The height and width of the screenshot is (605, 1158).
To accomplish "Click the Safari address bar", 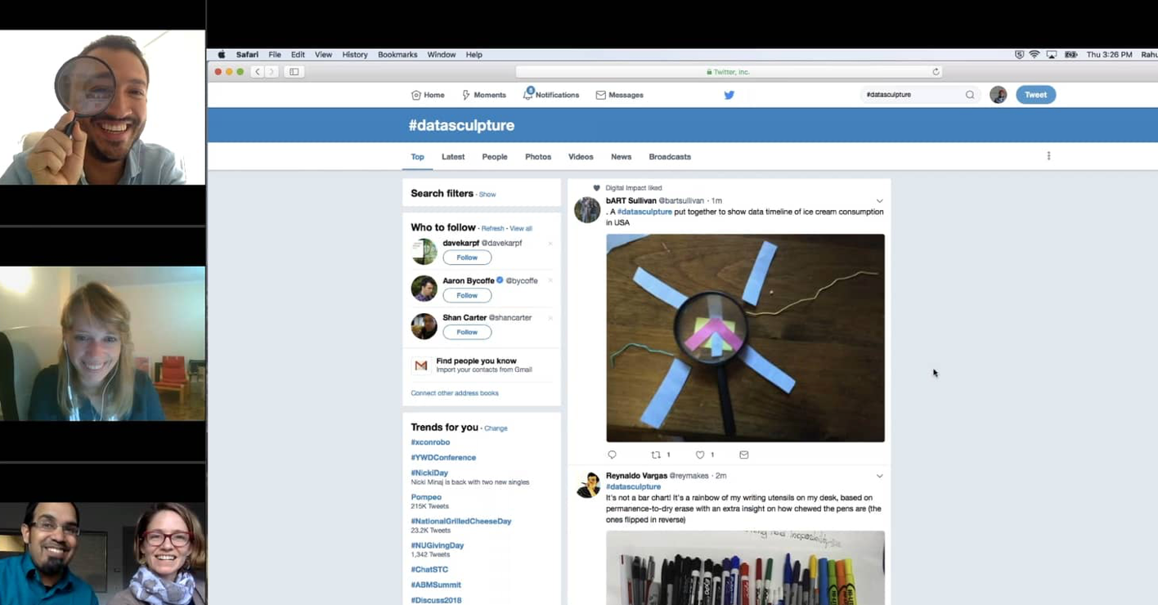I will point(729,72).
